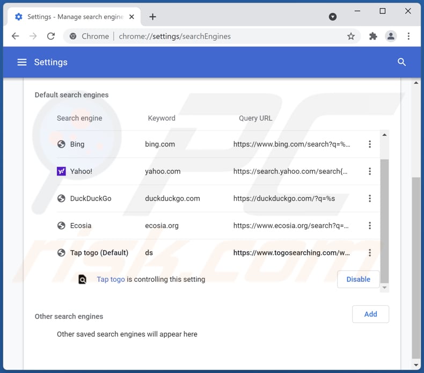Click the bing.com keyword
The image size is (424, 373).
[x=160, y=144]
